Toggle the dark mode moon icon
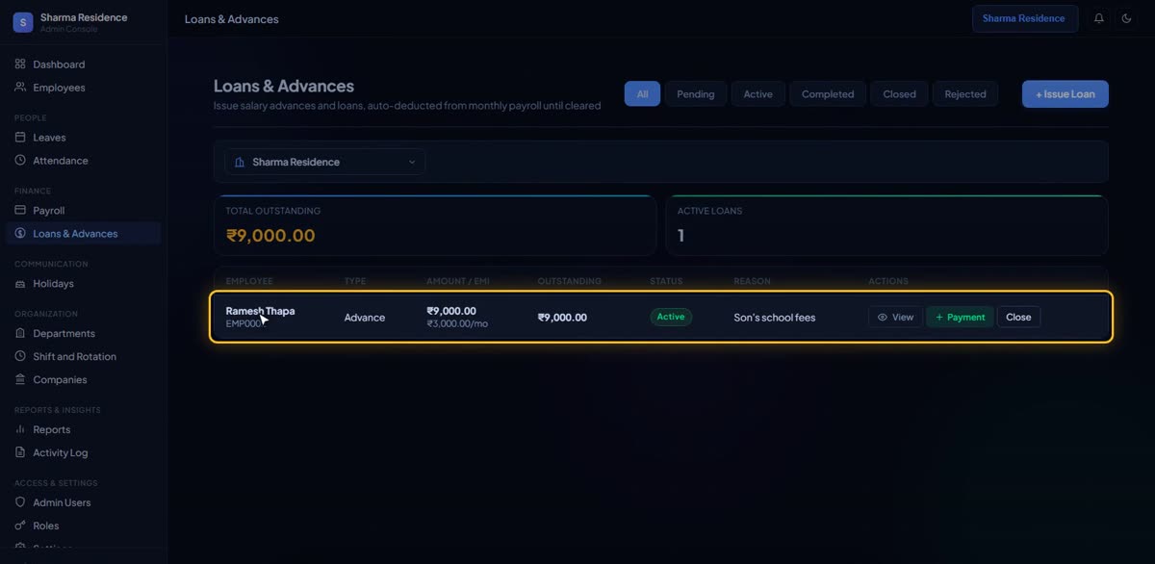This screenshot has height=564, width=1155. [x=1126, y=18]
